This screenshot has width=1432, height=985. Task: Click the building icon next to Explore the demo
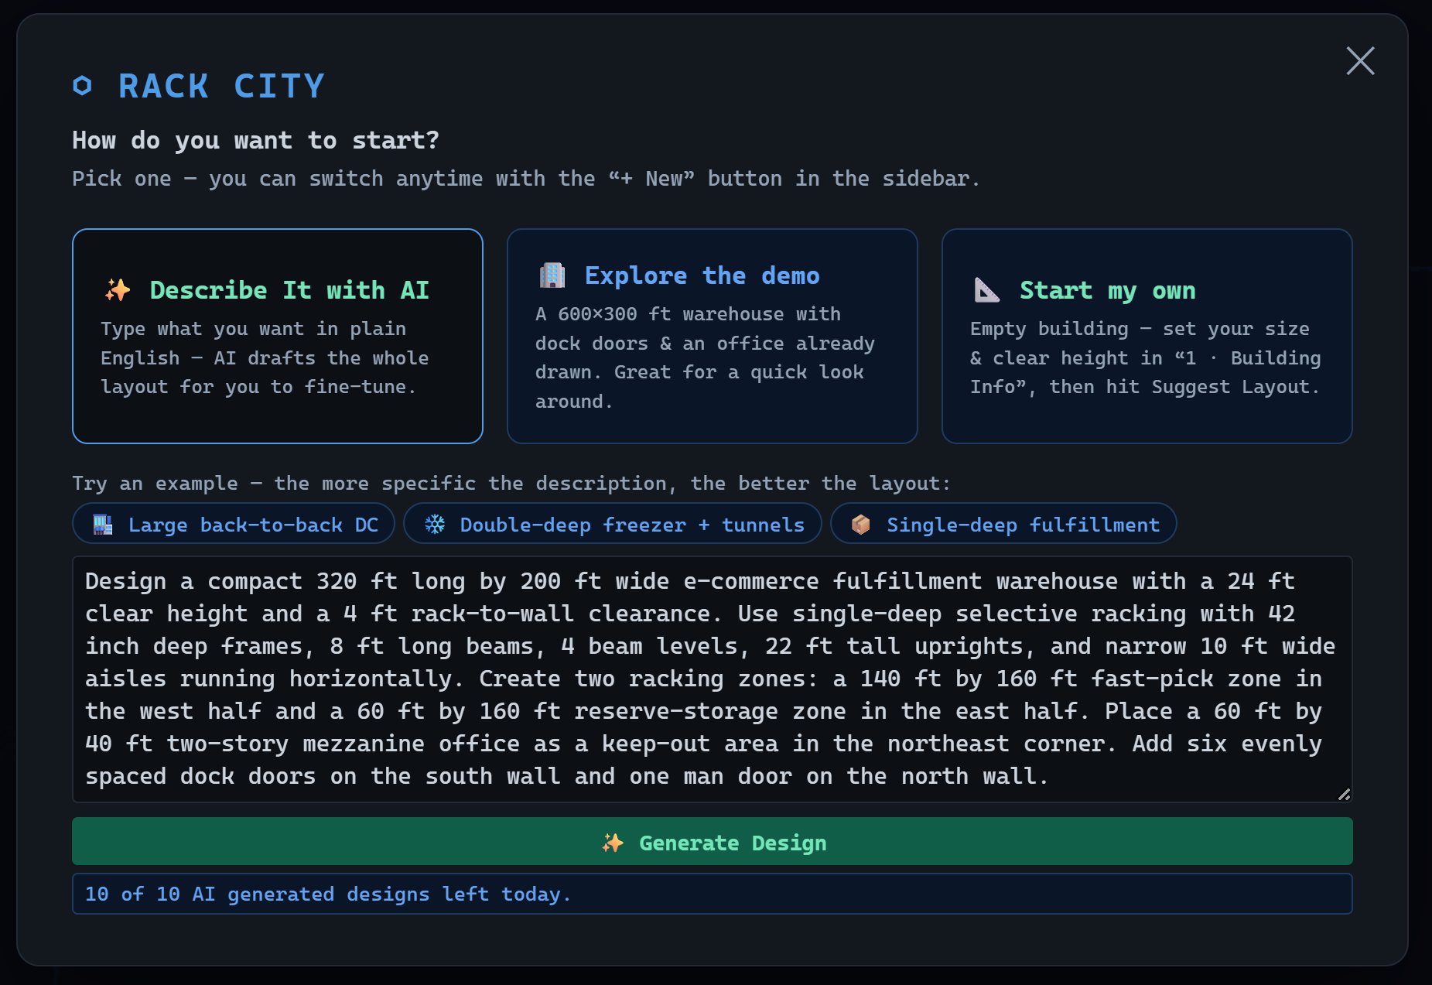pyautogui.click(x=552, y=275)
